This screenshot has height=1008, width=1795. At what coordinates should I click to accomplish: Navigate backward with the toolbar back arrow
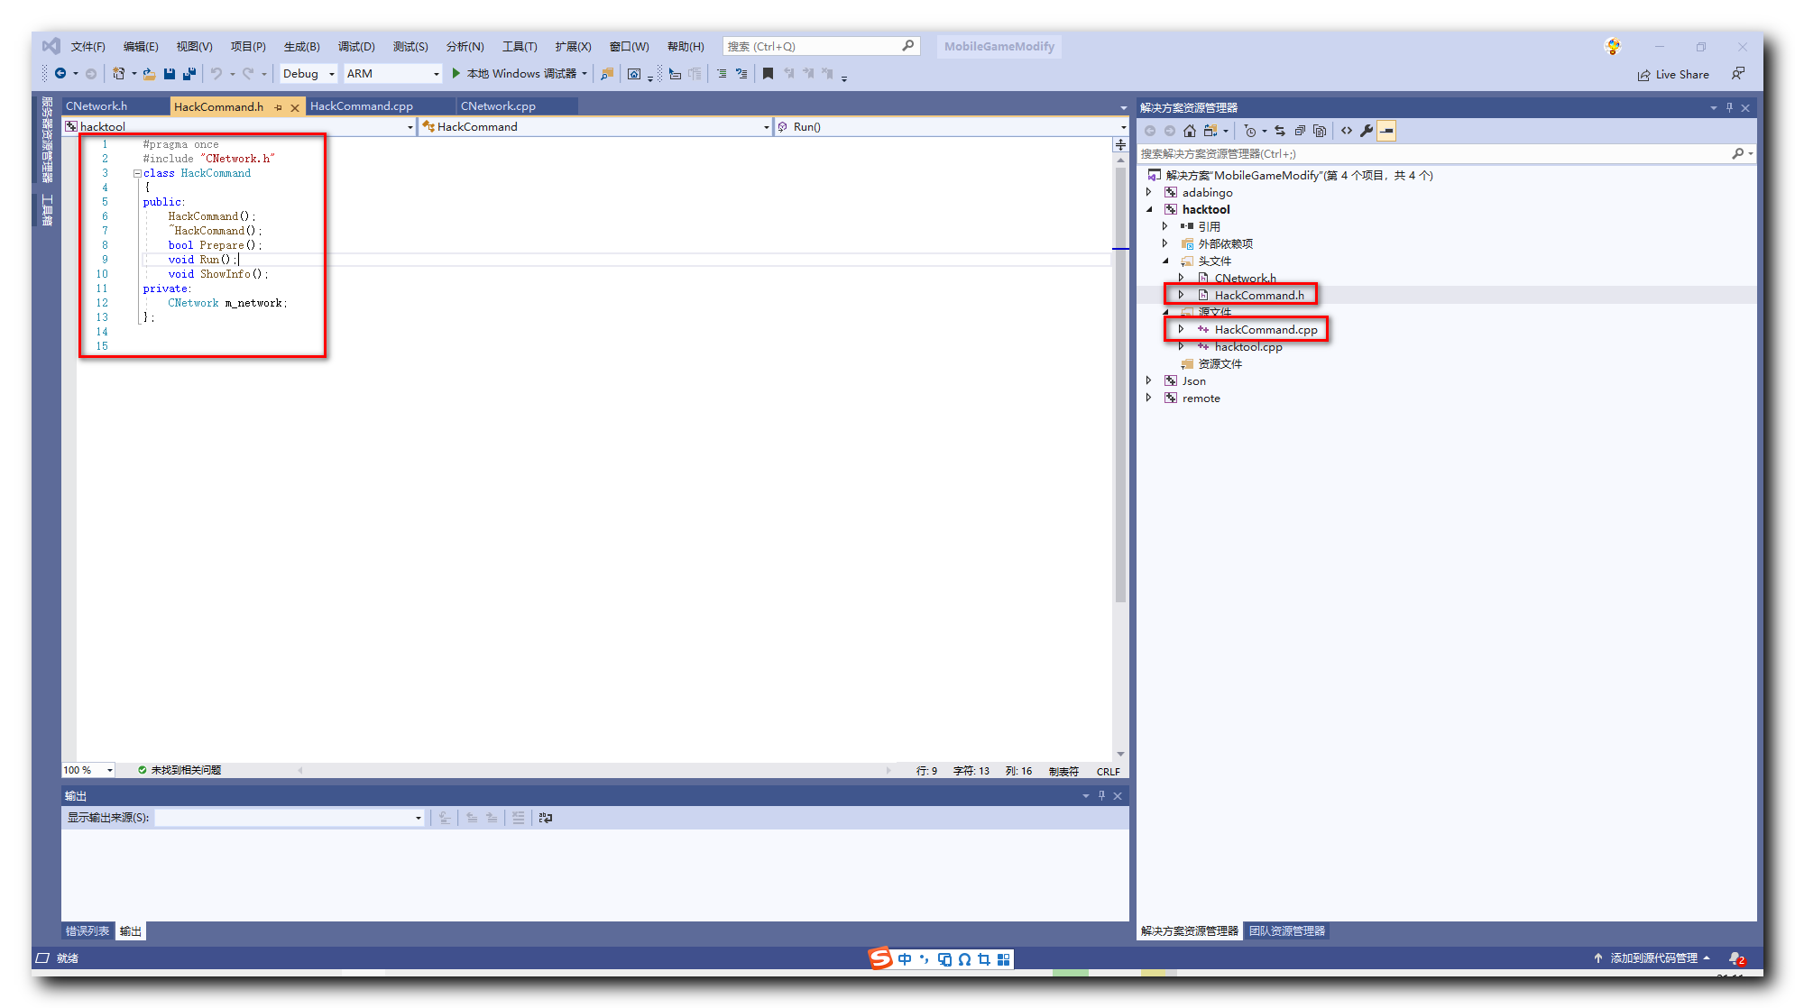point(60,74)
